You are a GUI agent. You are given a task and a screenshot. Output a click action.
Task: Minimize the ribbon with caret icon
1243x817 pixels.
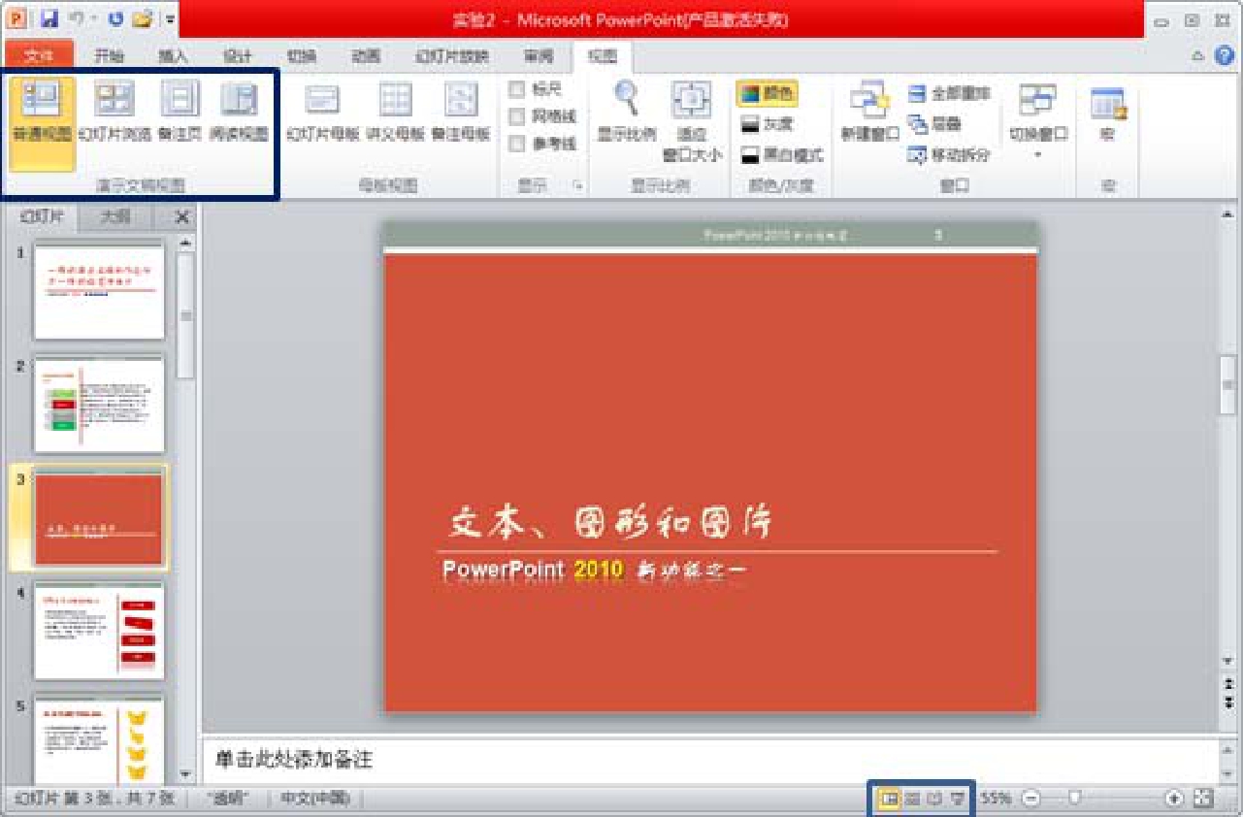pos(1198,55)
